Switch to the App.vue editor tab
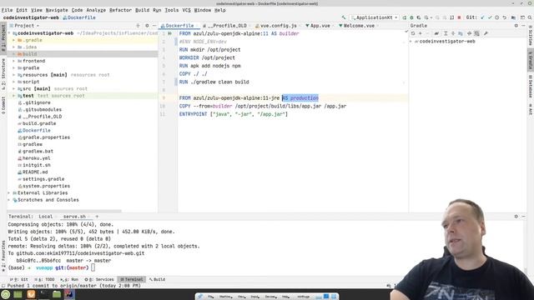Screen dimensions: 534x300 320,26
